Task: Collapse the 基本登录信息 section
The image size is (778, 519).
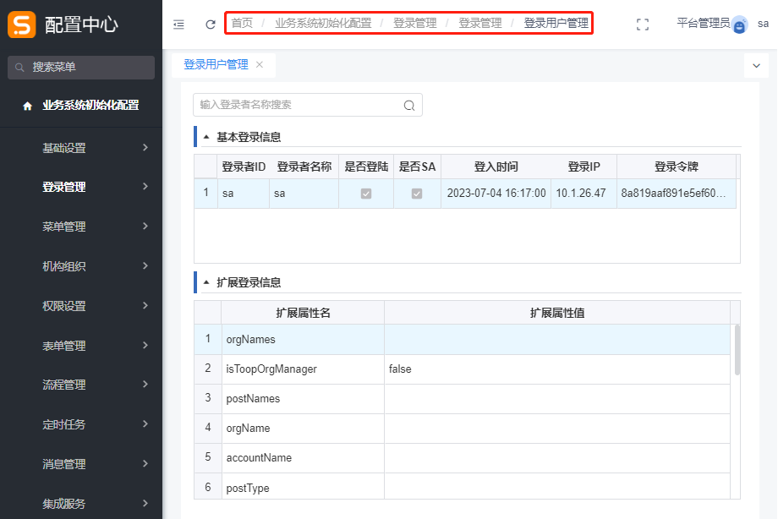Action: (206, 137)
